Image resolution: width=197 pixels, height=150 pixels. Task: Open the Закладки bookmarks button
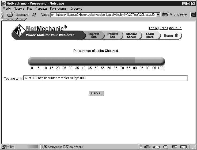coord(18,14)
